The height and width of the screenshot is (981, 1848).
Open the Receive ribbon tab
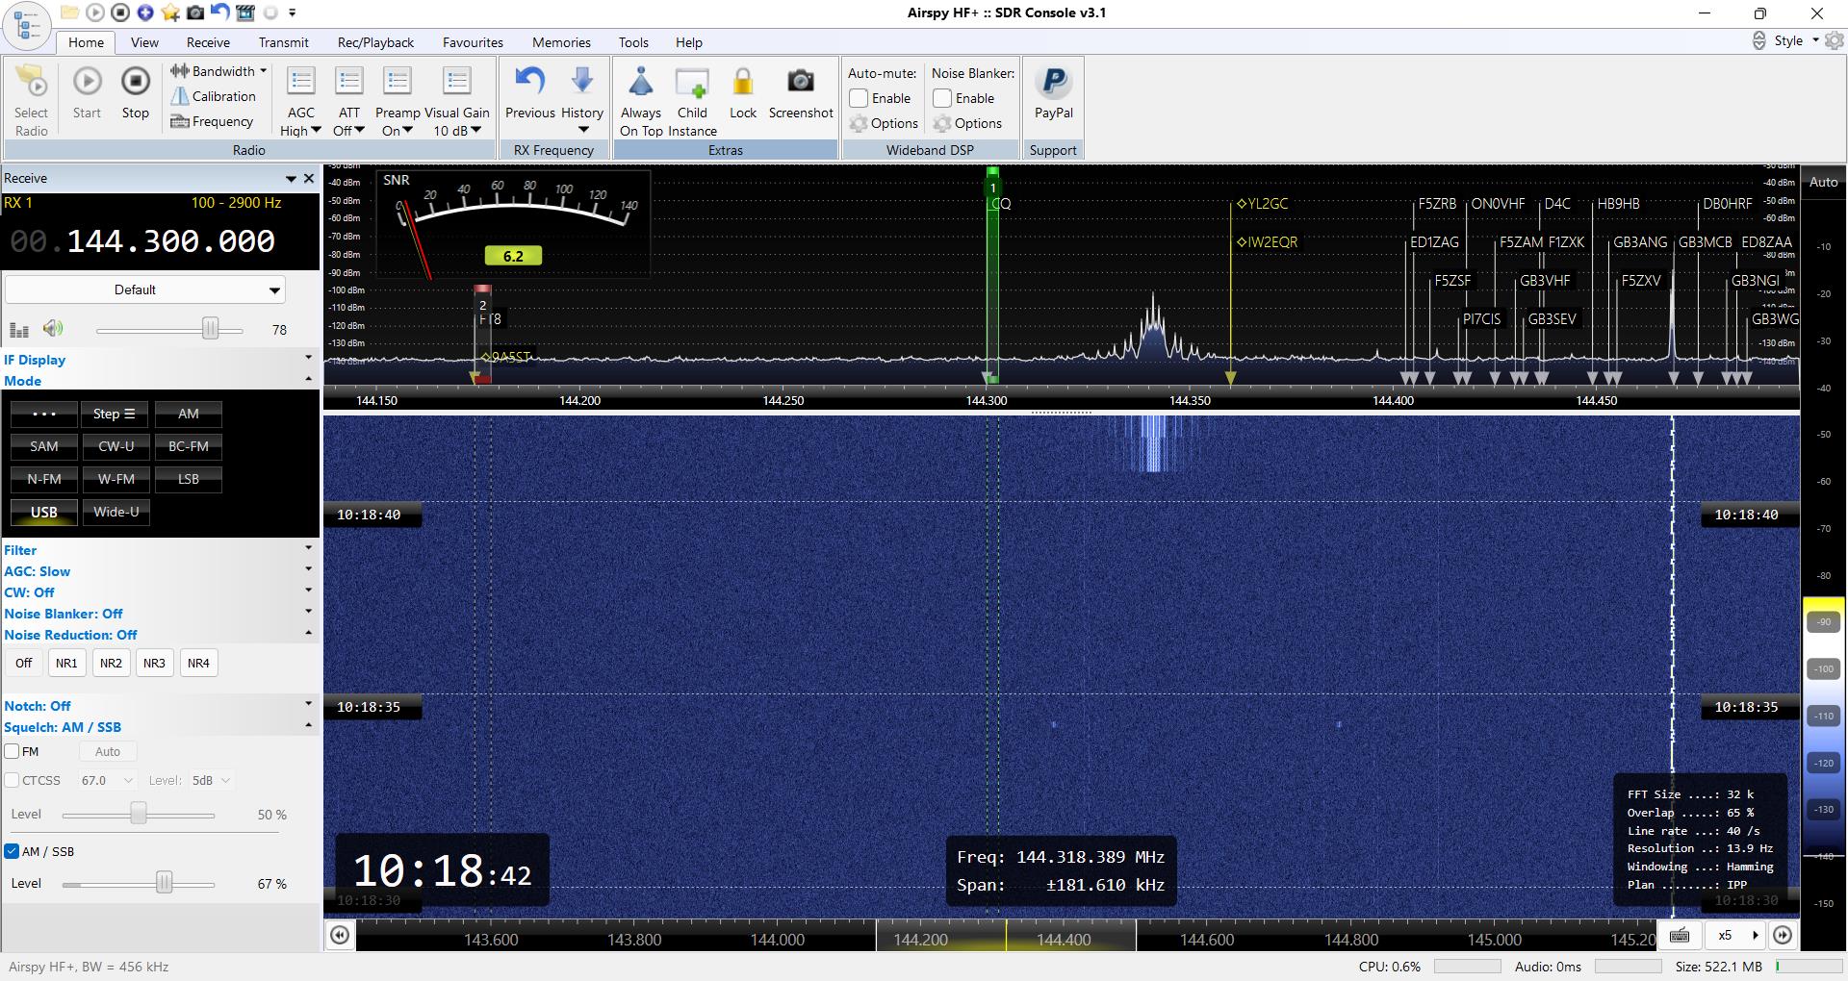pyautogui.click(x=208, y=42)
